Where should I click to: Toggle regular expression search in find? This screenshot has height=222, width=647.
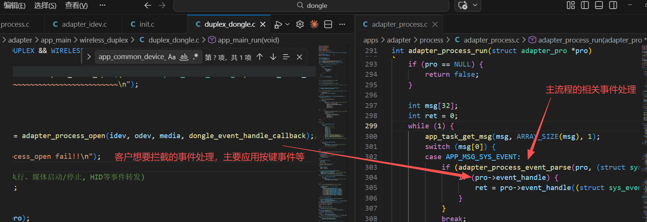coord(195,57)
